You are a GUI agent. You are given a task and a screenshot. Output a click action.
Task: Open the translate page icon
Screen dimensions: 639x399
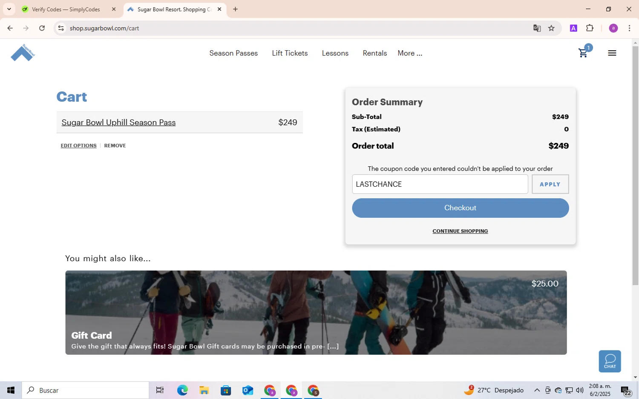pyautogui.click(x=537, y=28)
